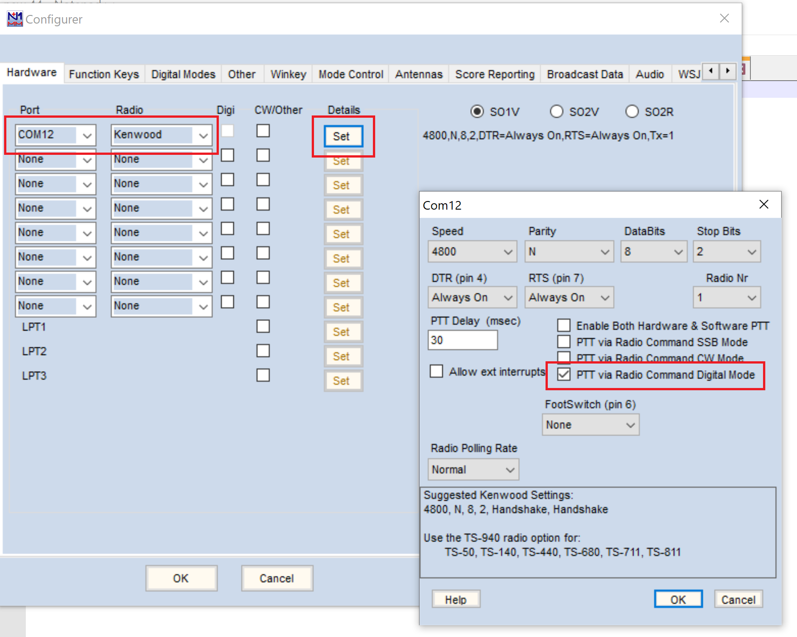Open the DTR (pin 4) dropdown
The image size is (797, 637).
point(472,297)
